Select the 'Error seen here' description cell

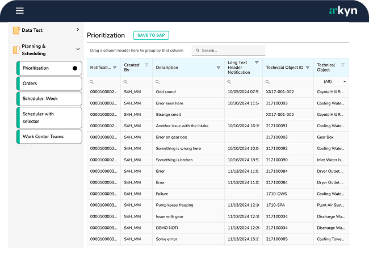[188, 103]
